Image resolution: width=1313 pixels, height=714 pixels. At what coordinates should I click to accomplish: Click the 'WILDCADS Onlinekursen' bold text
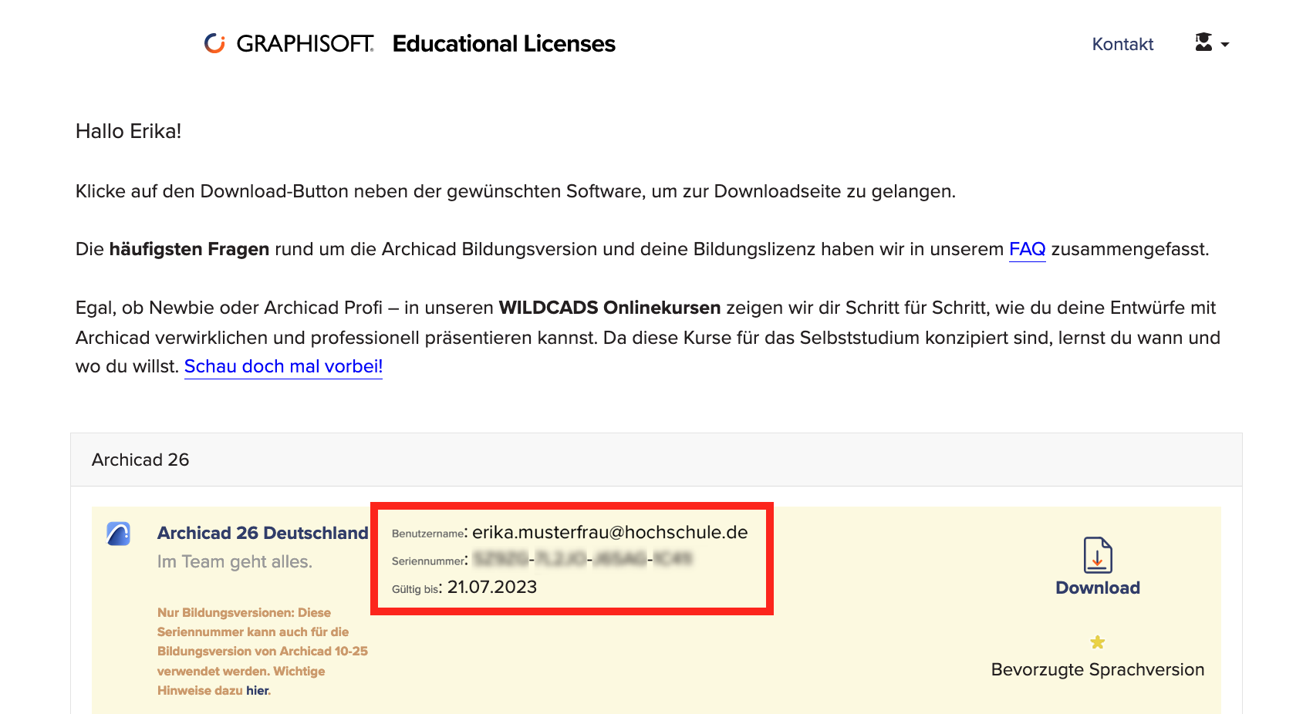[609, 308]
